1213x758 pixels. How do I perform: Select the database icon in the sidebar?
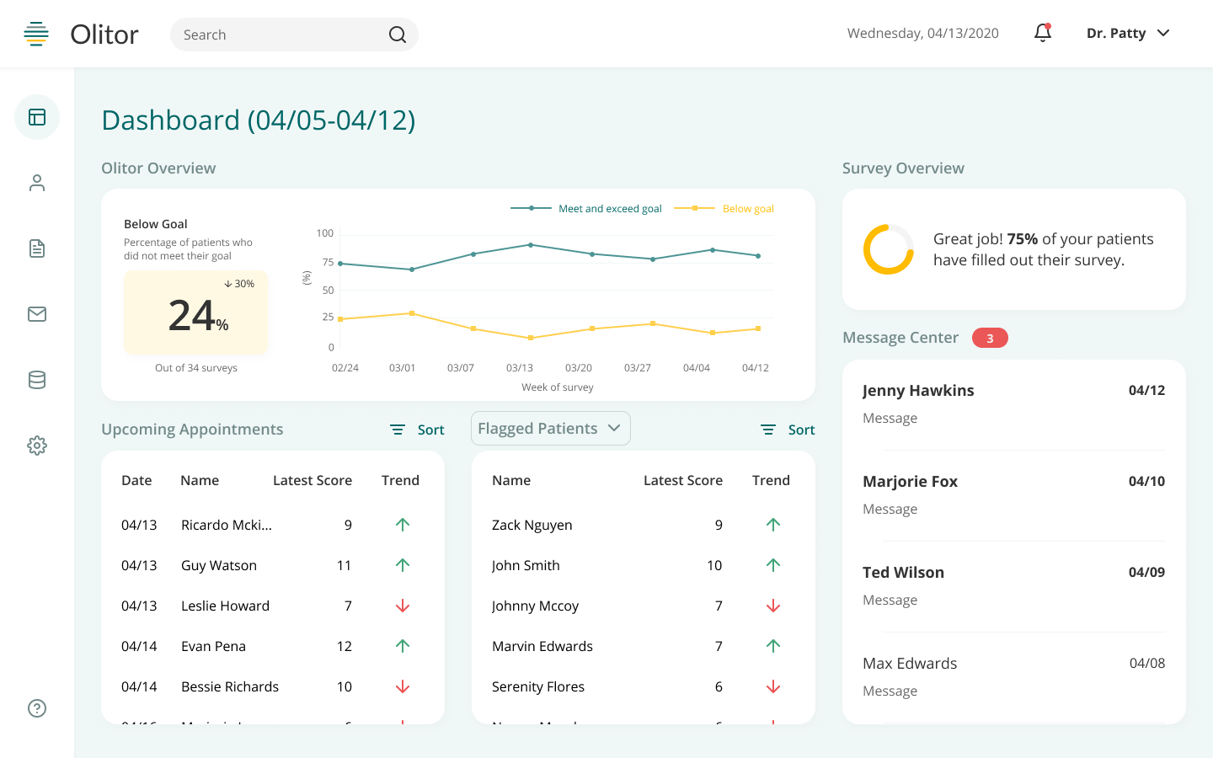point(37,380)
